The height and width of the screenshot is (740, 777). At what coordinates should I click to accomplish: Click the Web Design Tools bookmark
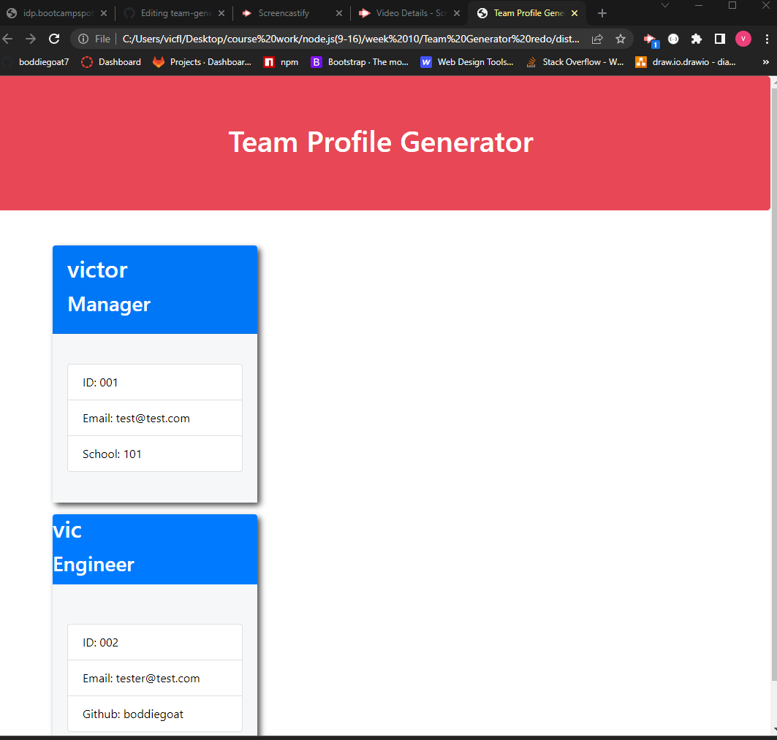coord(426,62)
